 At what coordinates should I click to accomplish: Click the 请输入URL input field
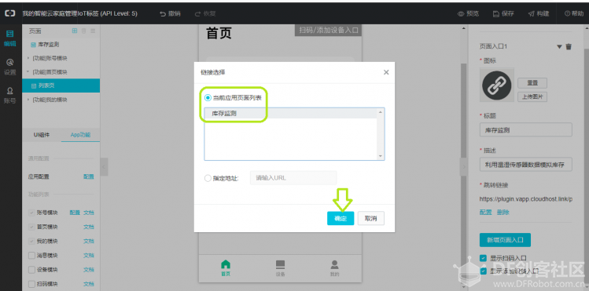click(x=293, y=178)
